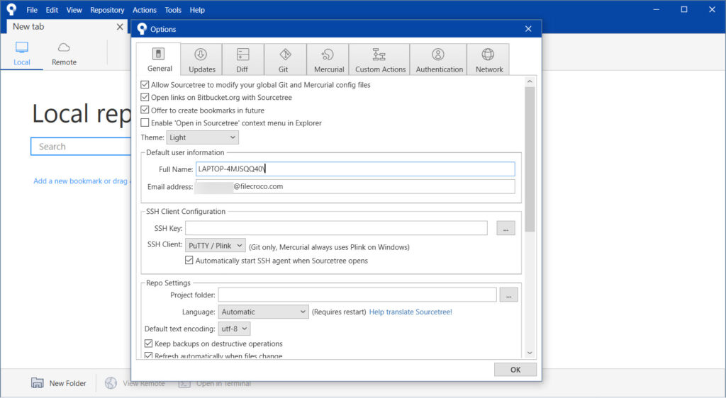
Task: Open the Repository menu
Action: [x=107, y=10]
